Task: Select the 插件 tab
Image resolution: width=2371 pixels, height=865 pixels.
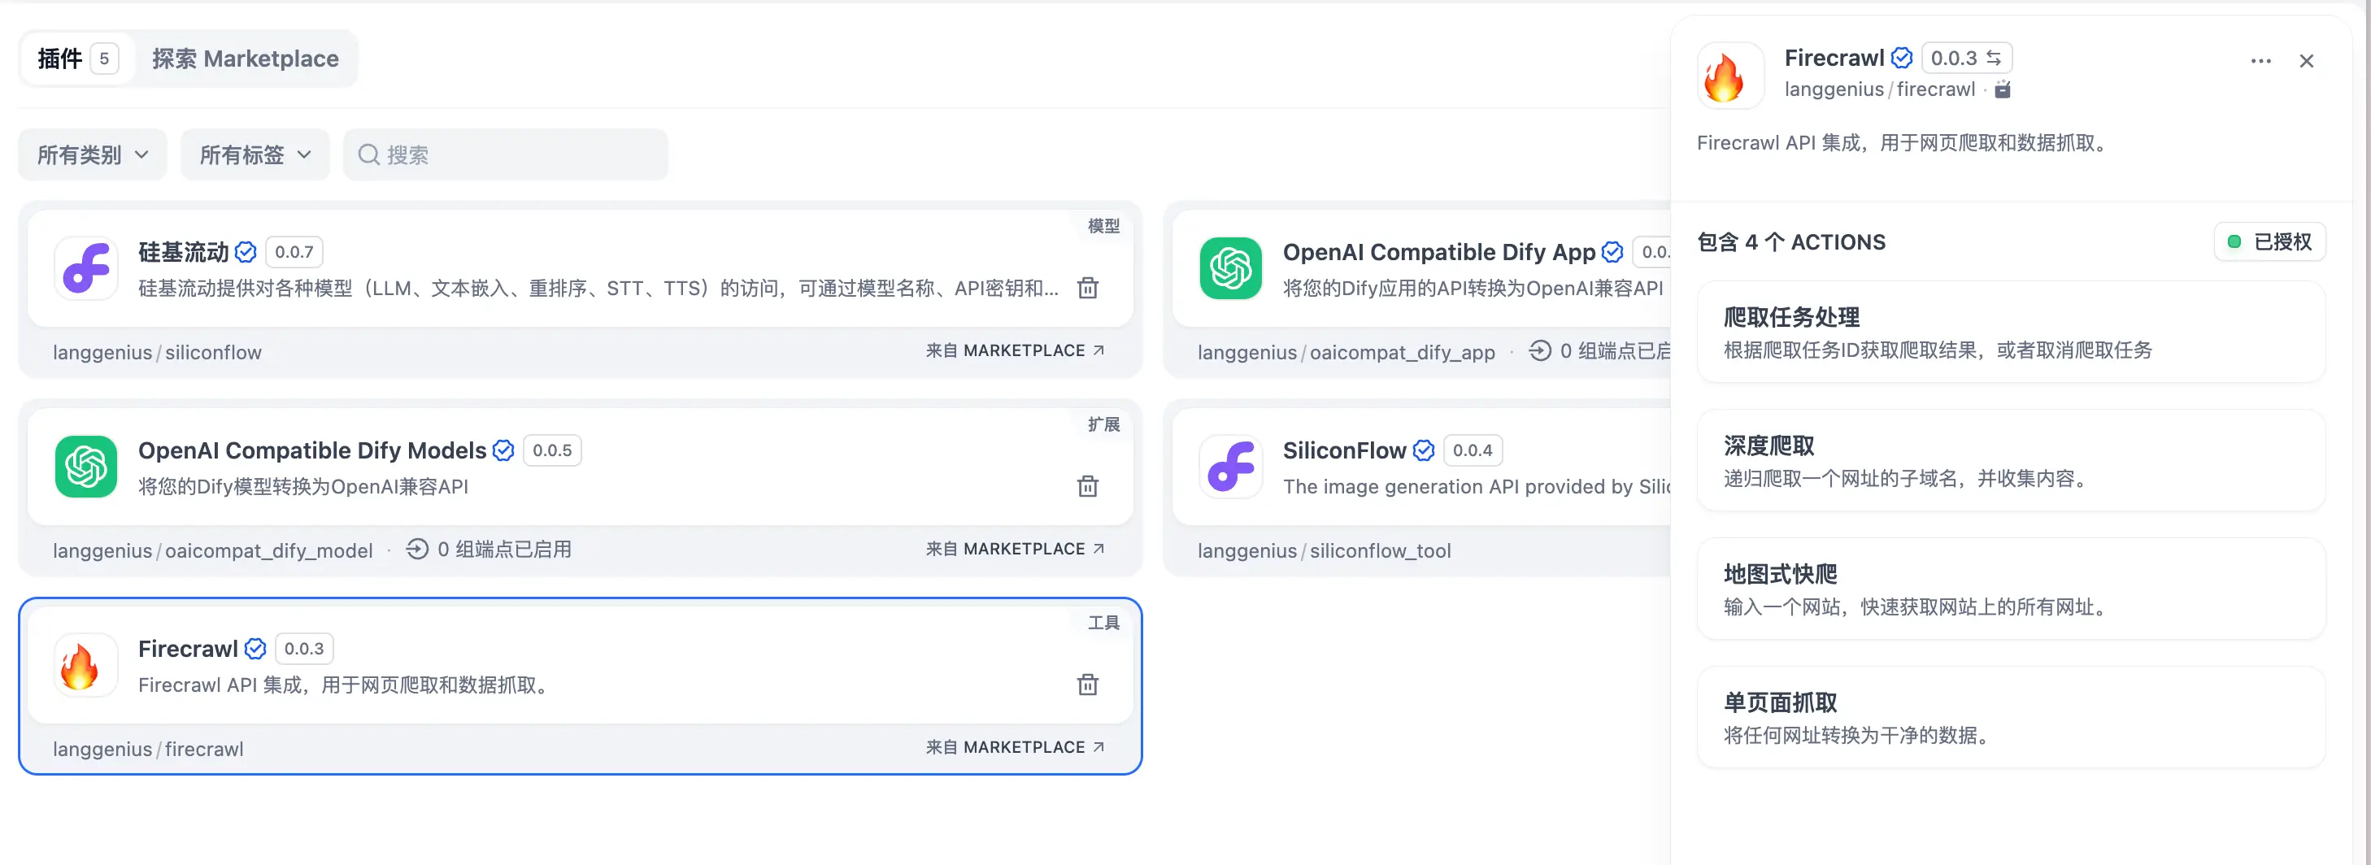Action: tap(77, 59)
